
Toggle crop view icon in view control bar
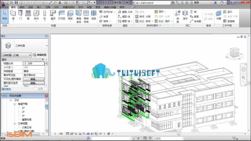88,134
